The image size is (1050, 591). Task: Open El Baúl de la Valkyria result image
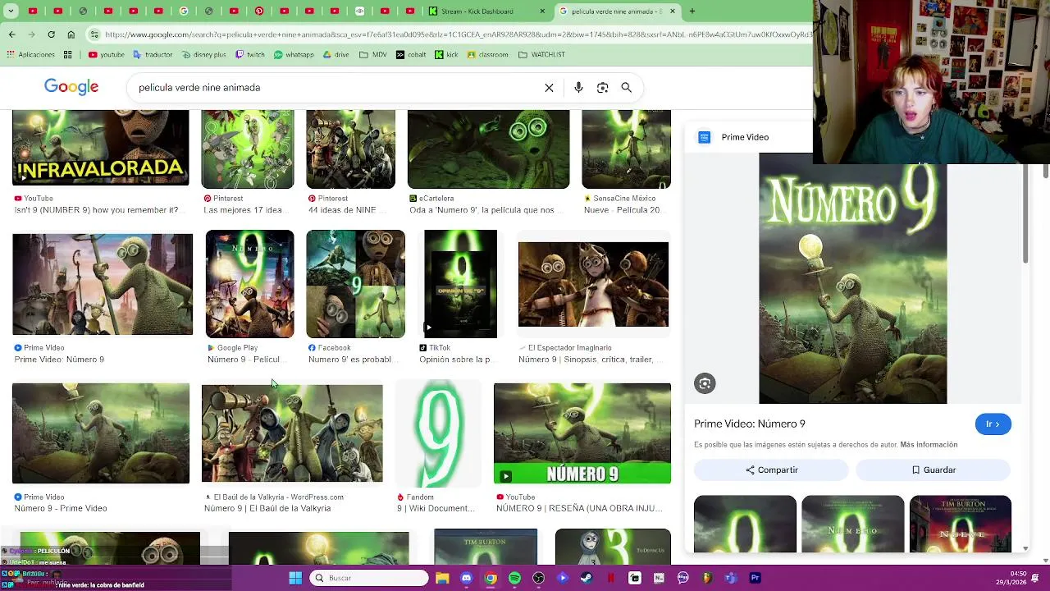[292, 433]
